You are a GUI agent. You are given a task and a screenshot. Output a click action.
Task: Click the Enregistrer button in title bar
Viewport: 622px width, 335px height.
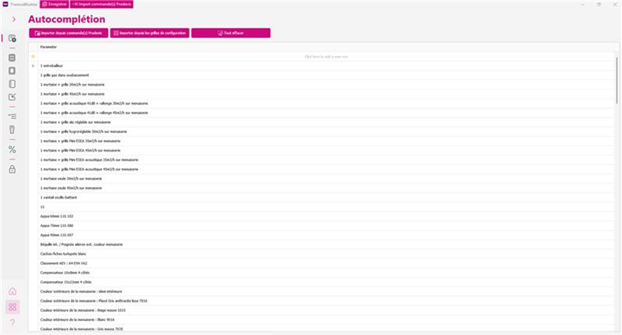(x=55, y=4)
